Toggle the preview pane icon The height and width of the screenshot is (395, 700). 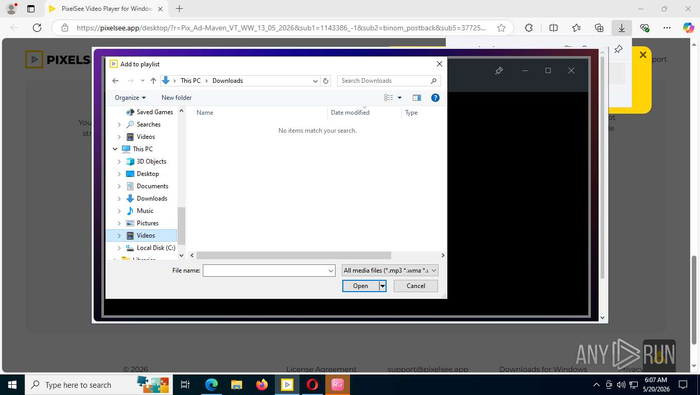tap(417, 98)
